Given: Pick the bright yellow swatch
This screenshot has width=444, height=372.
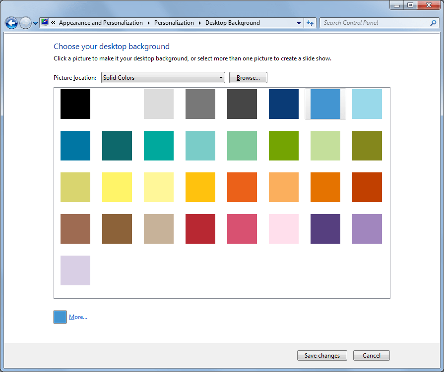Looking at the screenshot, I should [117, 187].
